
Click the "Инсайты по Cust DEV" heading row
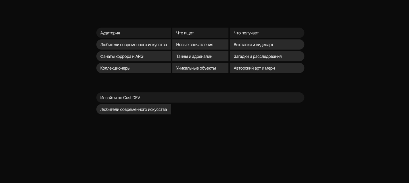pyautogui.click(x=200, y=97)
